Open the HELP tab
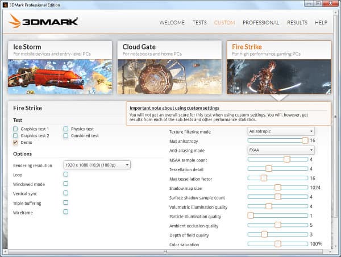The width and height of the screenshot is (341, 257). (321, 23)
